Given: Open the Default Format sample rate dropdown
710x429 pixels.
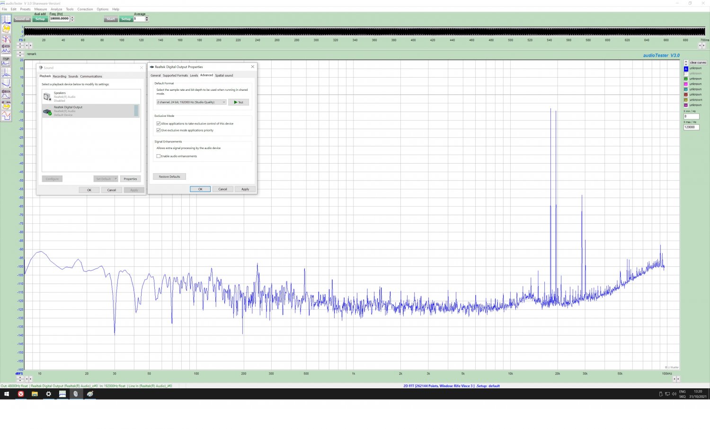Looking at the screenshot, I should [x=191, y=102].
